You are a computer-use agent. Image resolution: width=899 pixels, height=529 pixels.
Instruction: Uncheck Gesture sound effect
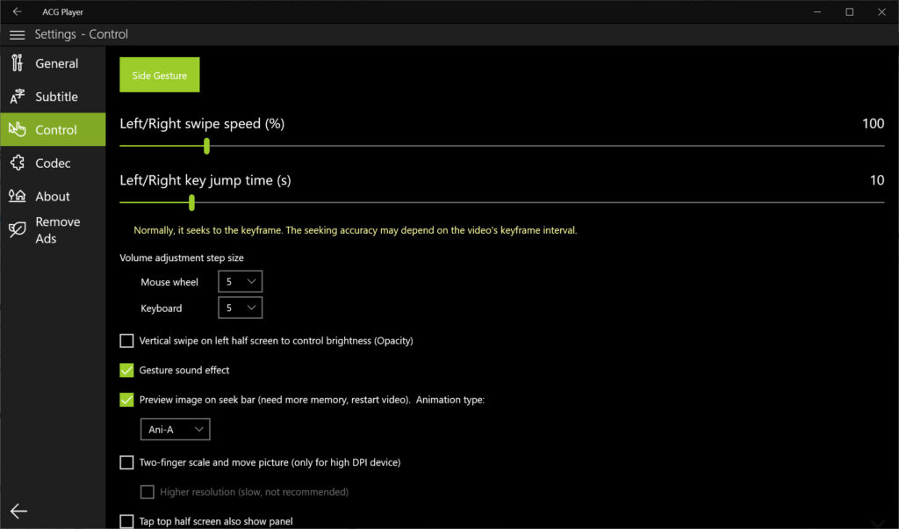tap(126, 370)
